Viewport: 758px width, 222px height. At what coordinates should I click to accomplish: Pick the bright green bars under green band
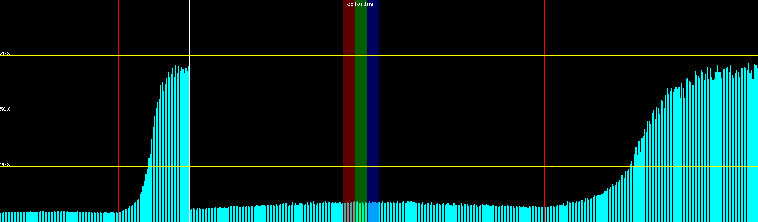361,213
